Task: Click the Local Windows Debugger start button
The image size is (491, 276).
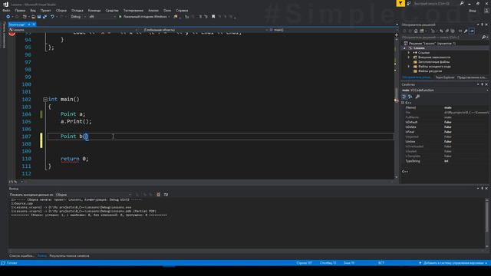Action: point(144,17)
